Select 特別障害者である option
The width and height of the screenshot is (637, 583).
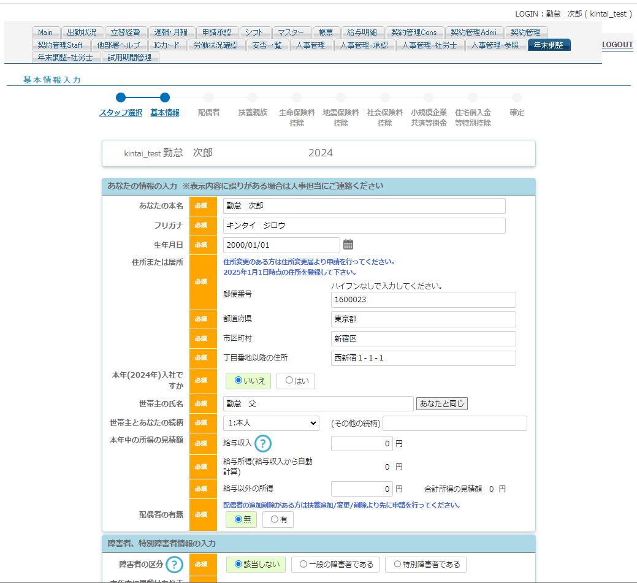click(x=425, y=564)
